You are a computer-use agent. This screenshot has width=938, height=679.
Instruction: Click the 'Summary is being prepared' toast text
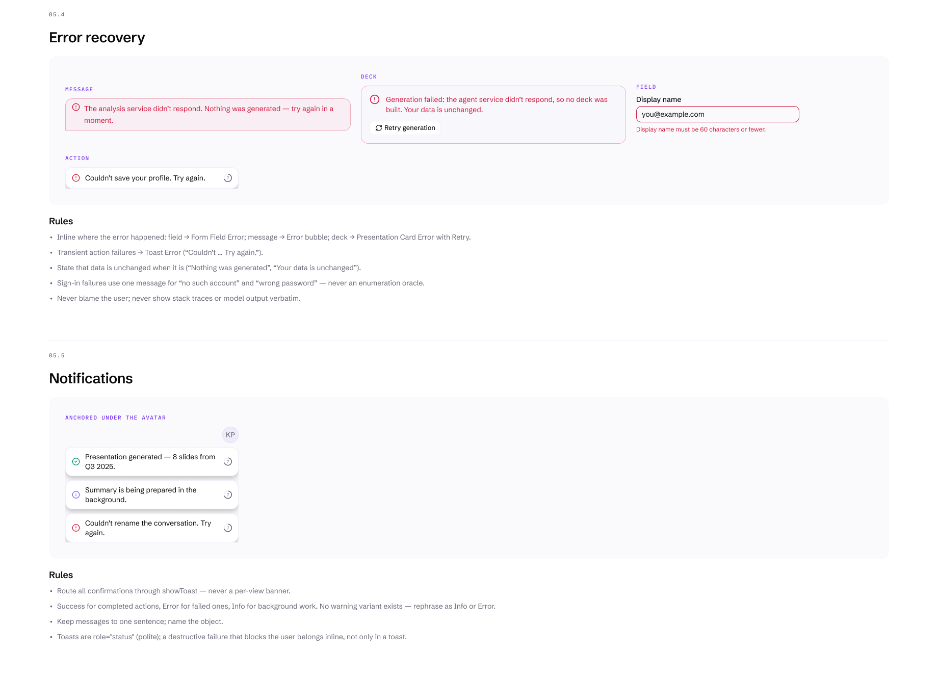[141, 495]
